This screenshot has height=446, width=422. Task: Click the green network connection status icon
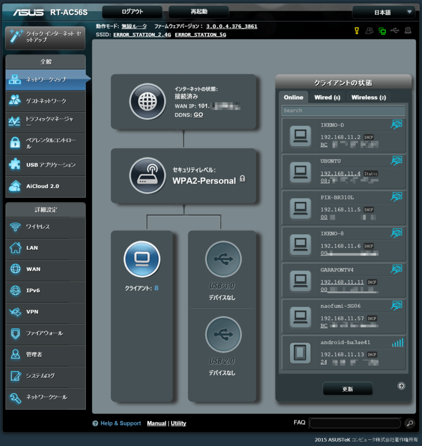[382, 31]
